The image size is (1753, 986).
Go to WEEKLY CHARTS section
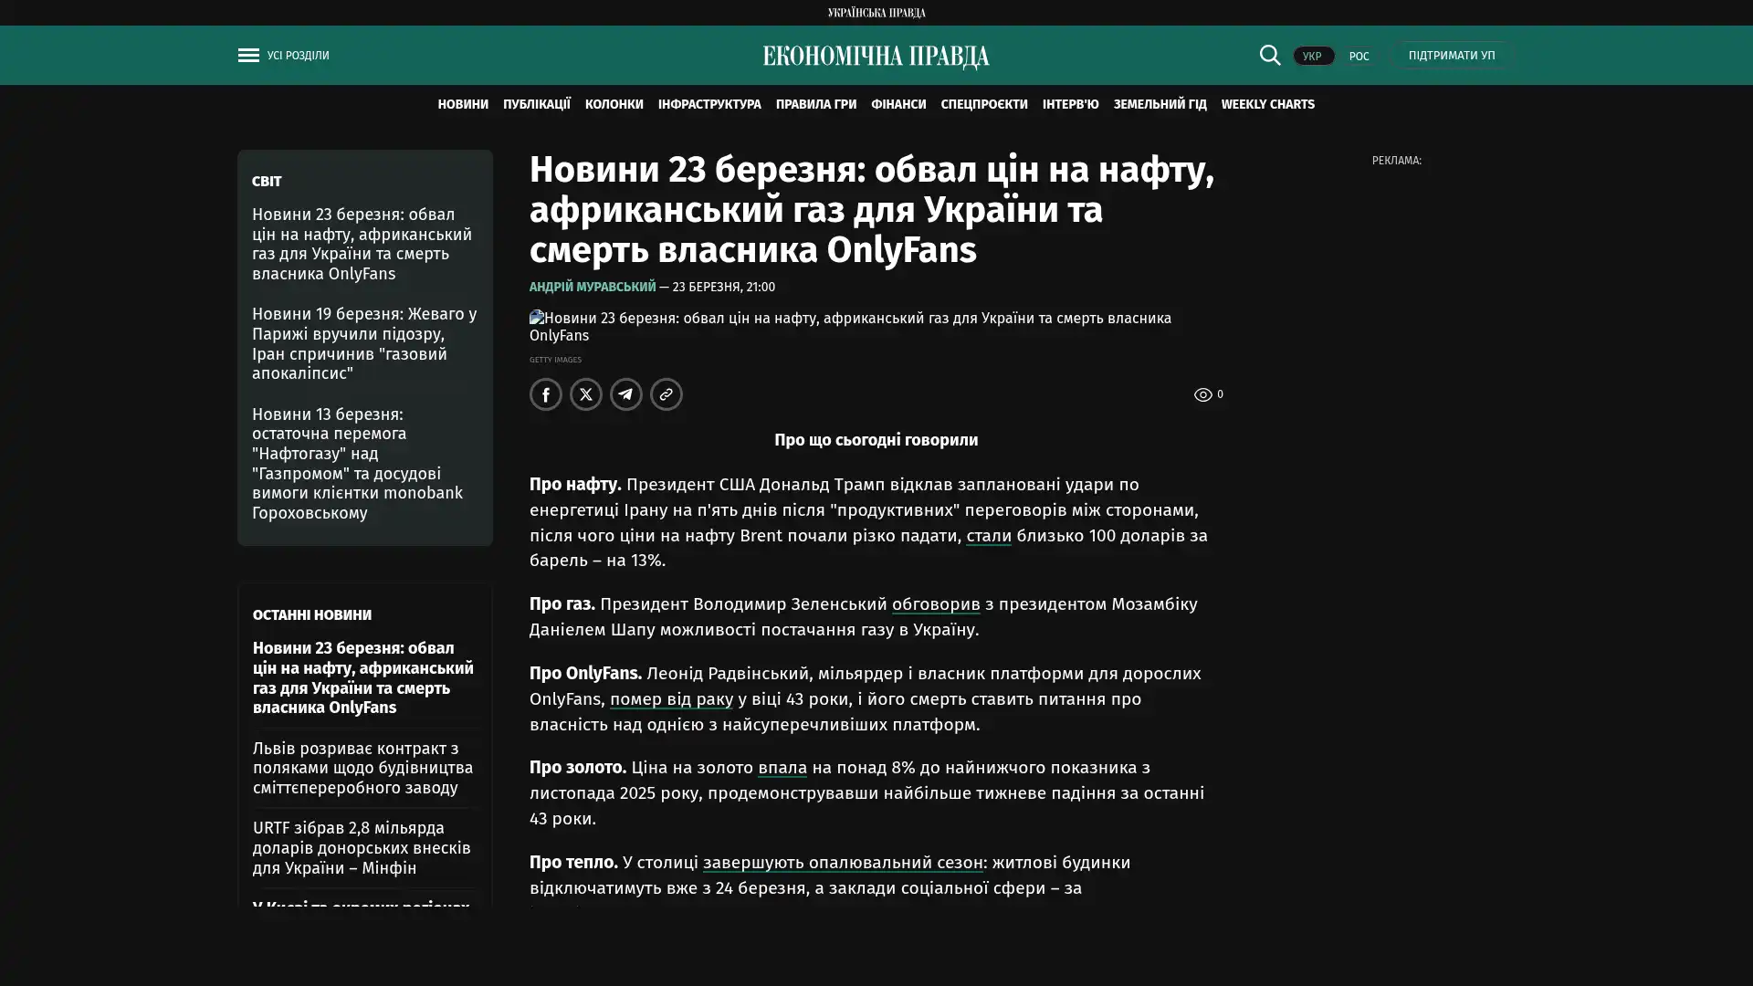(1267, 104)
